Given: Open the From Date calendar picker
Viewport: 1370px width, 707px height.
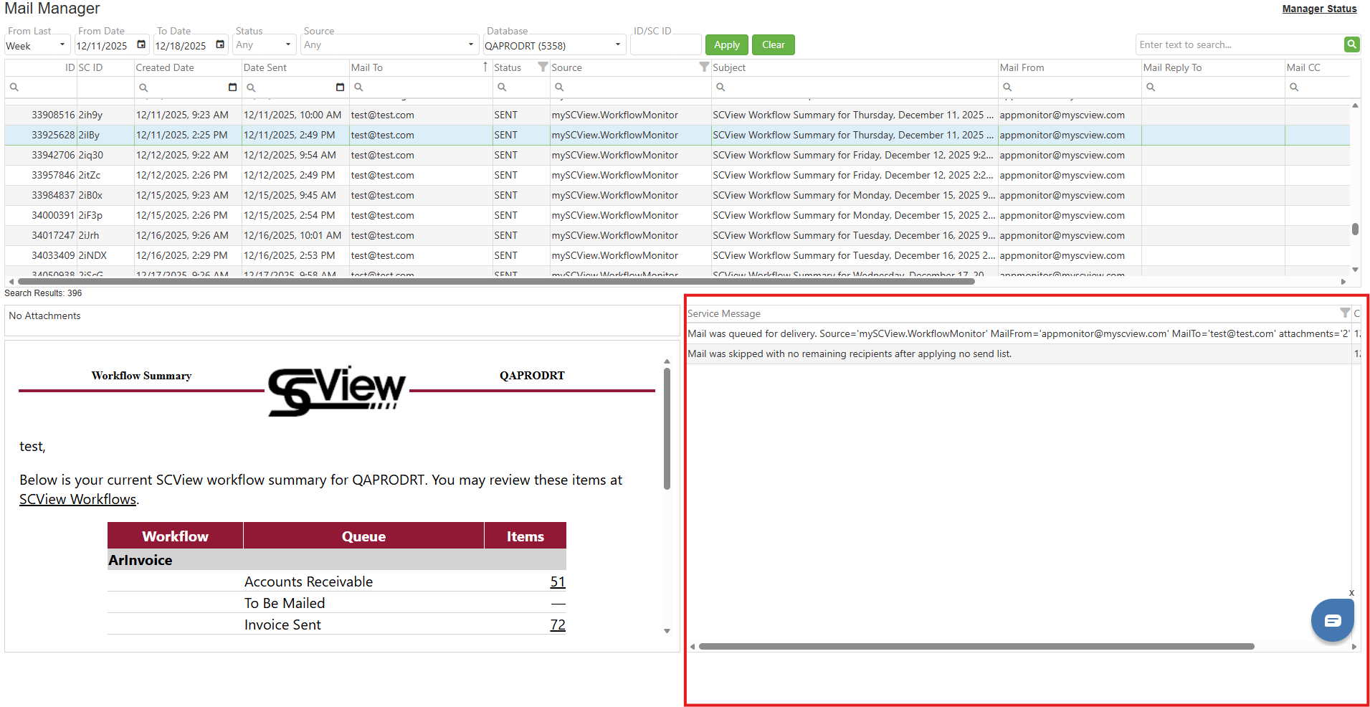Looking at the screenshot, I should [141, 44].
